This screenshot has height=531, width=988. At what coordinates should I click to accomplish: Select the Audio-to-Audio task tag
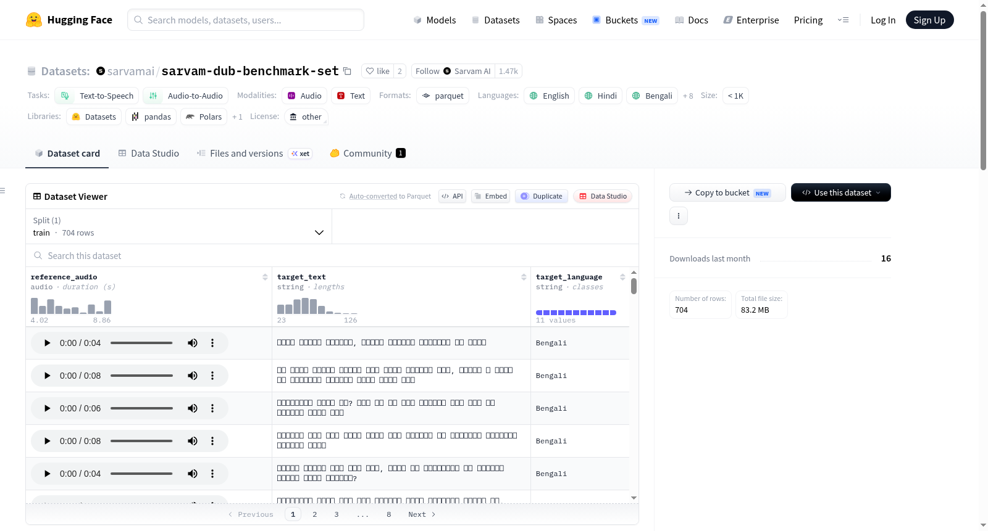pos(186,96)
